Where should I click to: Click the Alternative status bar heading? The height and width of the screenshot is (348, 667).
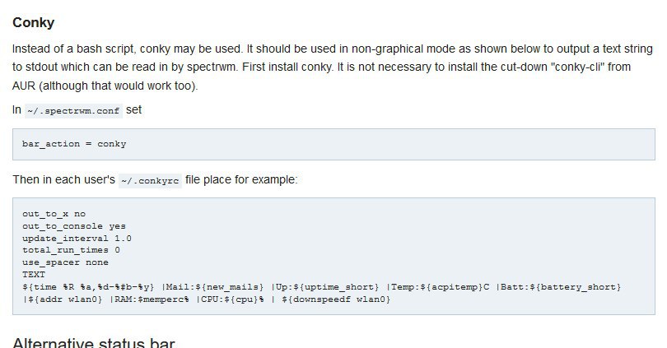click(x=94, y=342)
